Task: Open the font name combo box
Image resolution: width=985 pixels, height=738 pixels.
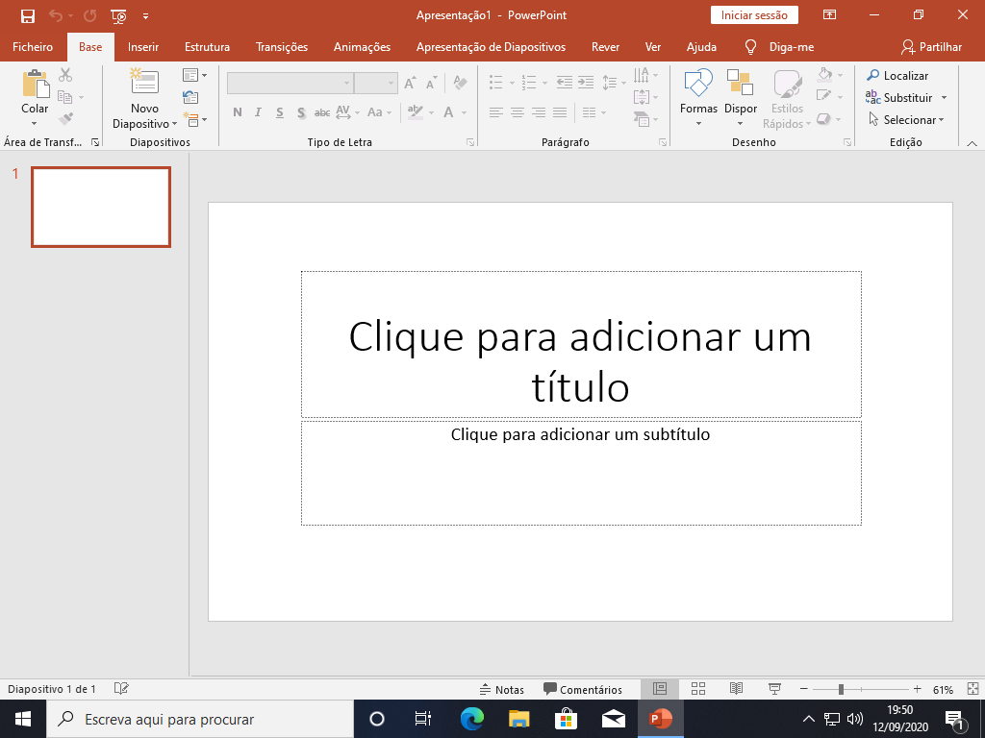Action: pyautogui.click(x=290, y=83)
